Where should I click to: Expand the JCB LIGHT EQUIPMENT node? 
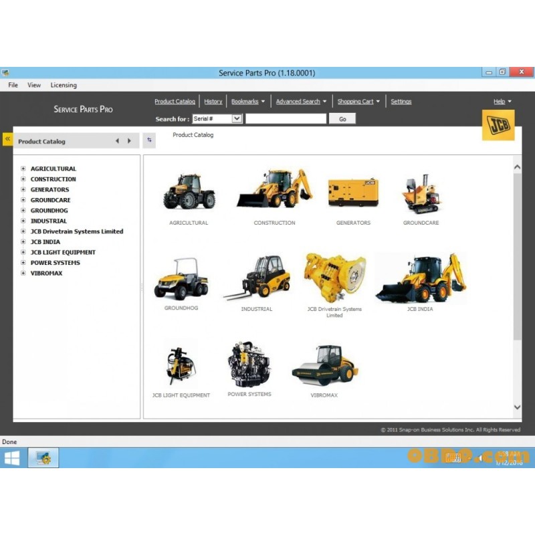click(23, 252)
